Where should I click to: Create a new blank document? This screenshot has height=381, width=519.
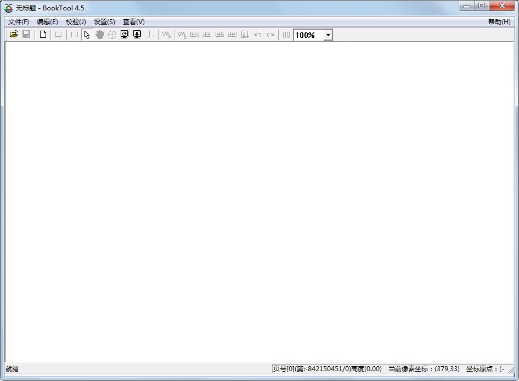tap(43, 35)
